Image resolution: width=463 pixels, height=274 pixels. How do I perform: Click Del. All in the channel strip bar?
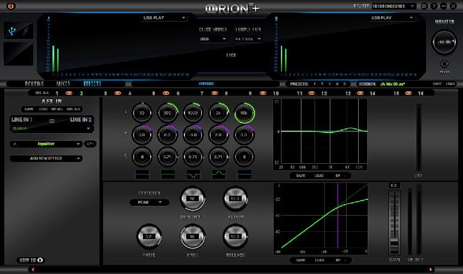[x=42, y=93]
